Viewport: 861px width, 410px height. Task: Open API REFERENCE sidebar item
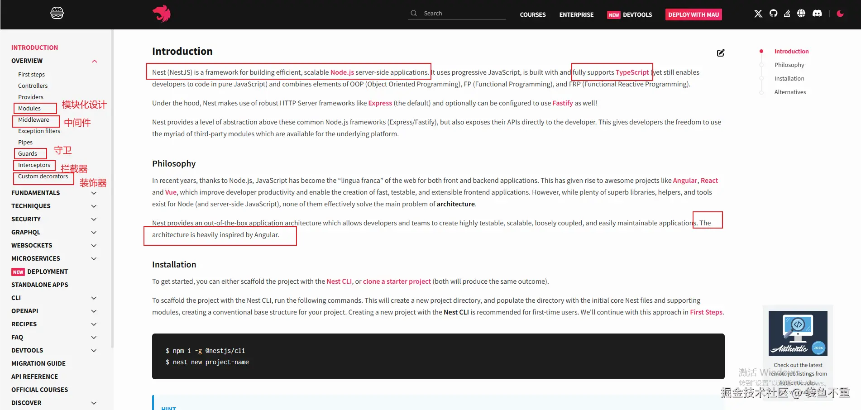[34, 377]
